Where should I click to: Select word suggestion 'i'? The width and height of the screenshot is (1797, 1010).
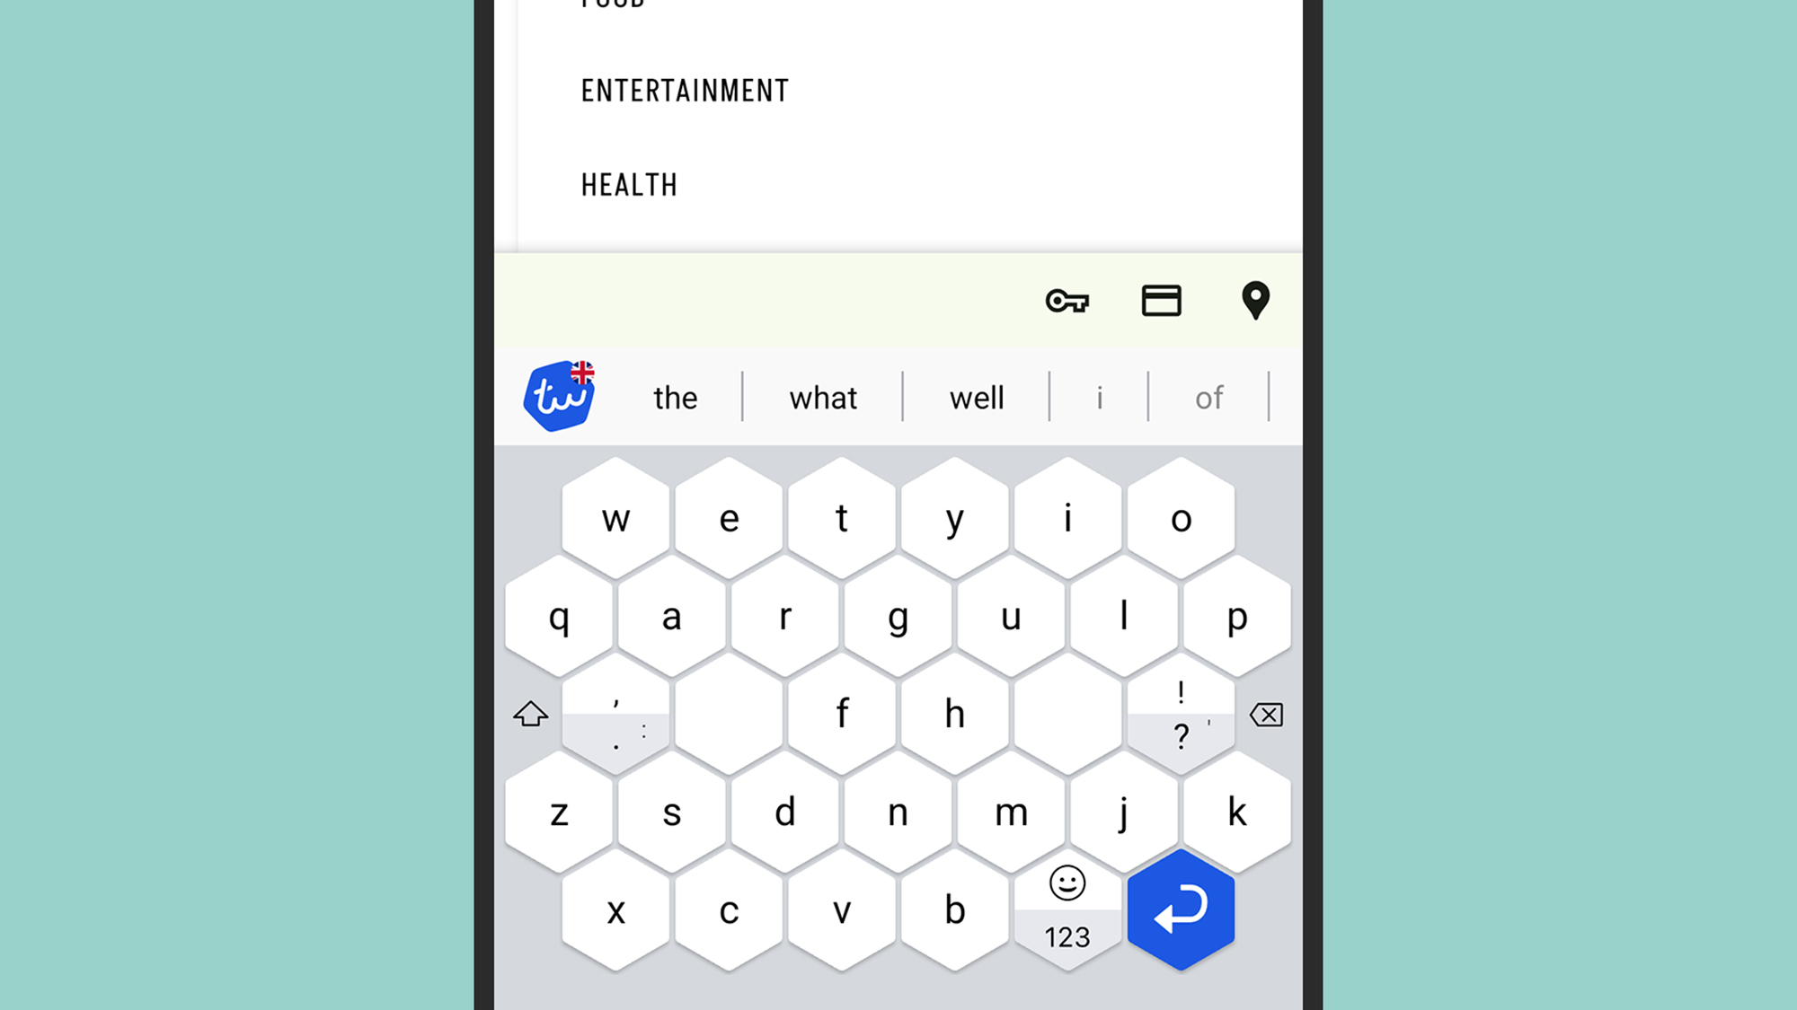1100,397
